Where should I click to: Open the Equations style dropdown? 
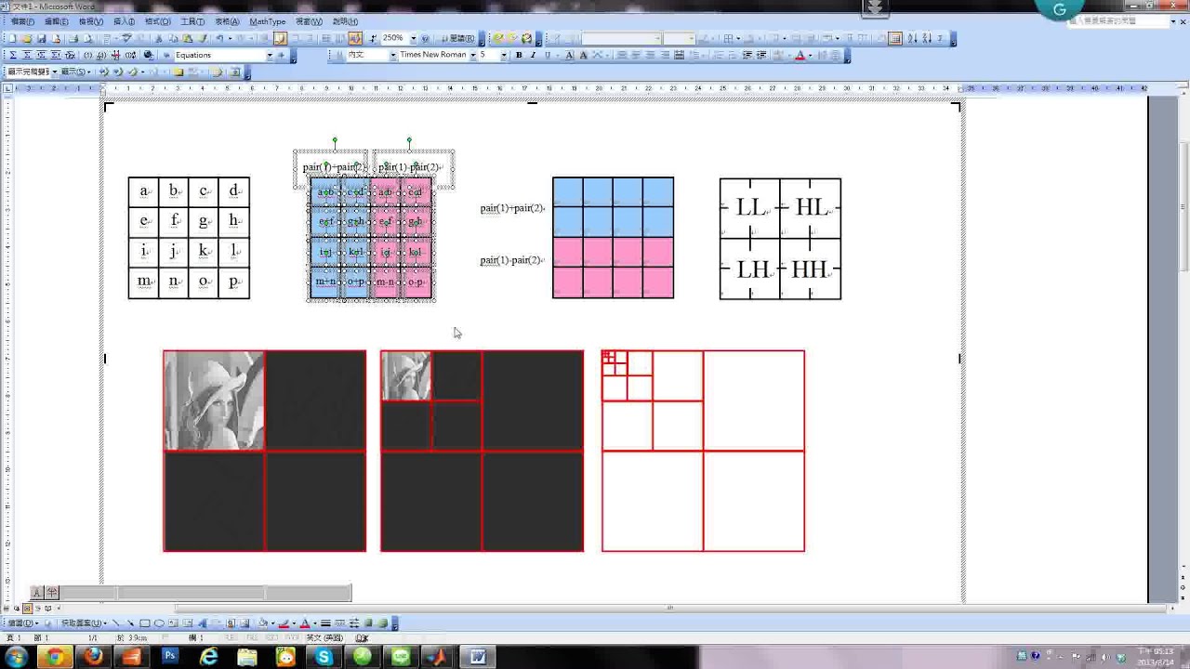pyautogui.click(x=271, y=55)
